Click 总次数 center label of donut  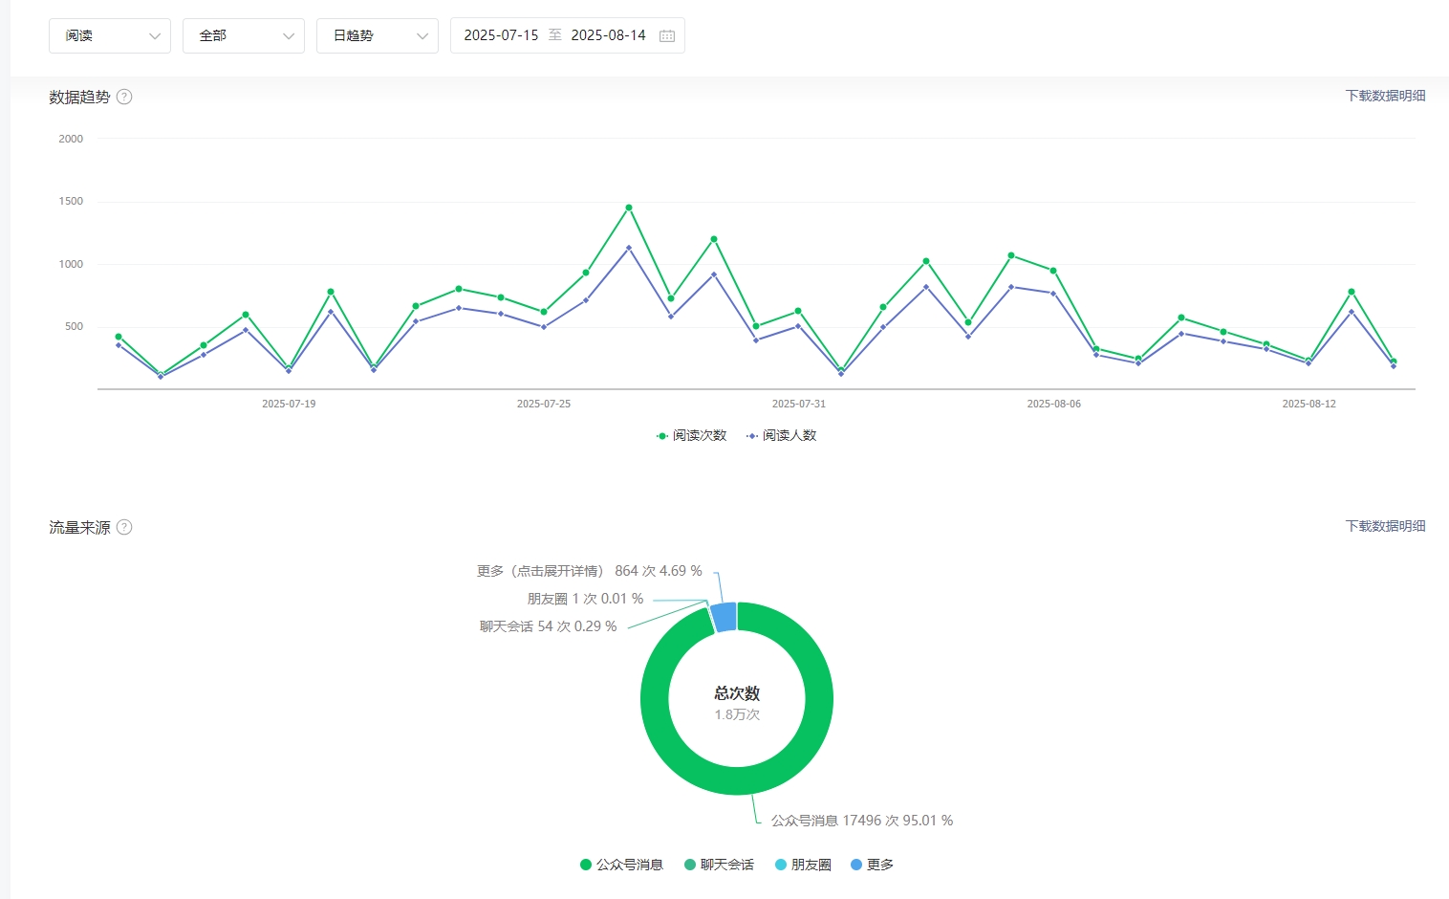[737, 693]
